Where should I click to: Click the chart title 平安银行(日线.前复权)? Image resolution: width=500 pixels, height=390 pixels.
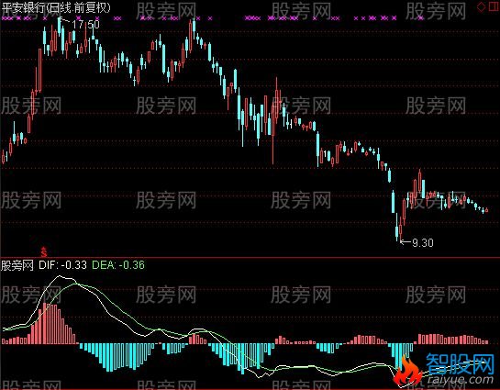click(x=56, y=7)
